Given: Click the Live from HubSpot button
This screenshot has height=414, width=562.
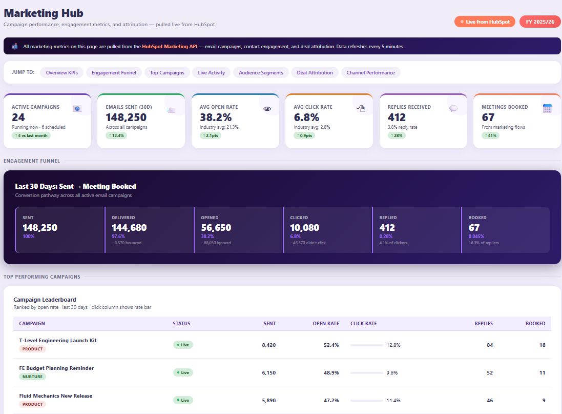Looking at the screenshot, I should pos(485,22).
